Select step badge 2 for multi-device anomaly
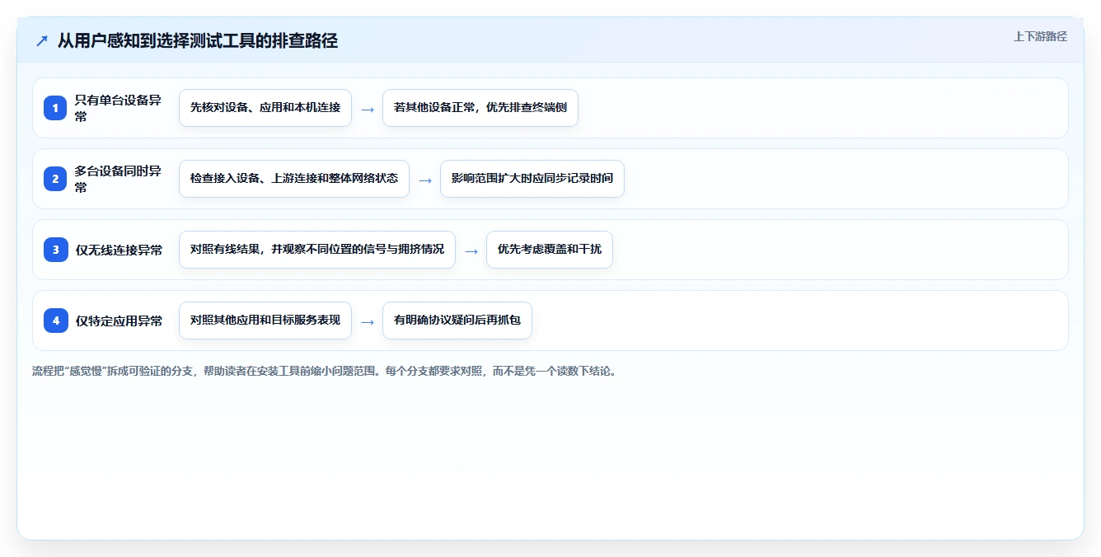This screenshot has width=1101, height=557. 56,179
